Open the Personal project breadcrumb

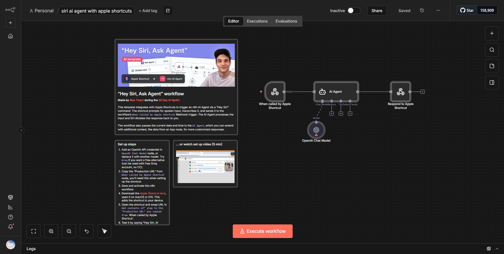click(x=42, y=11)
